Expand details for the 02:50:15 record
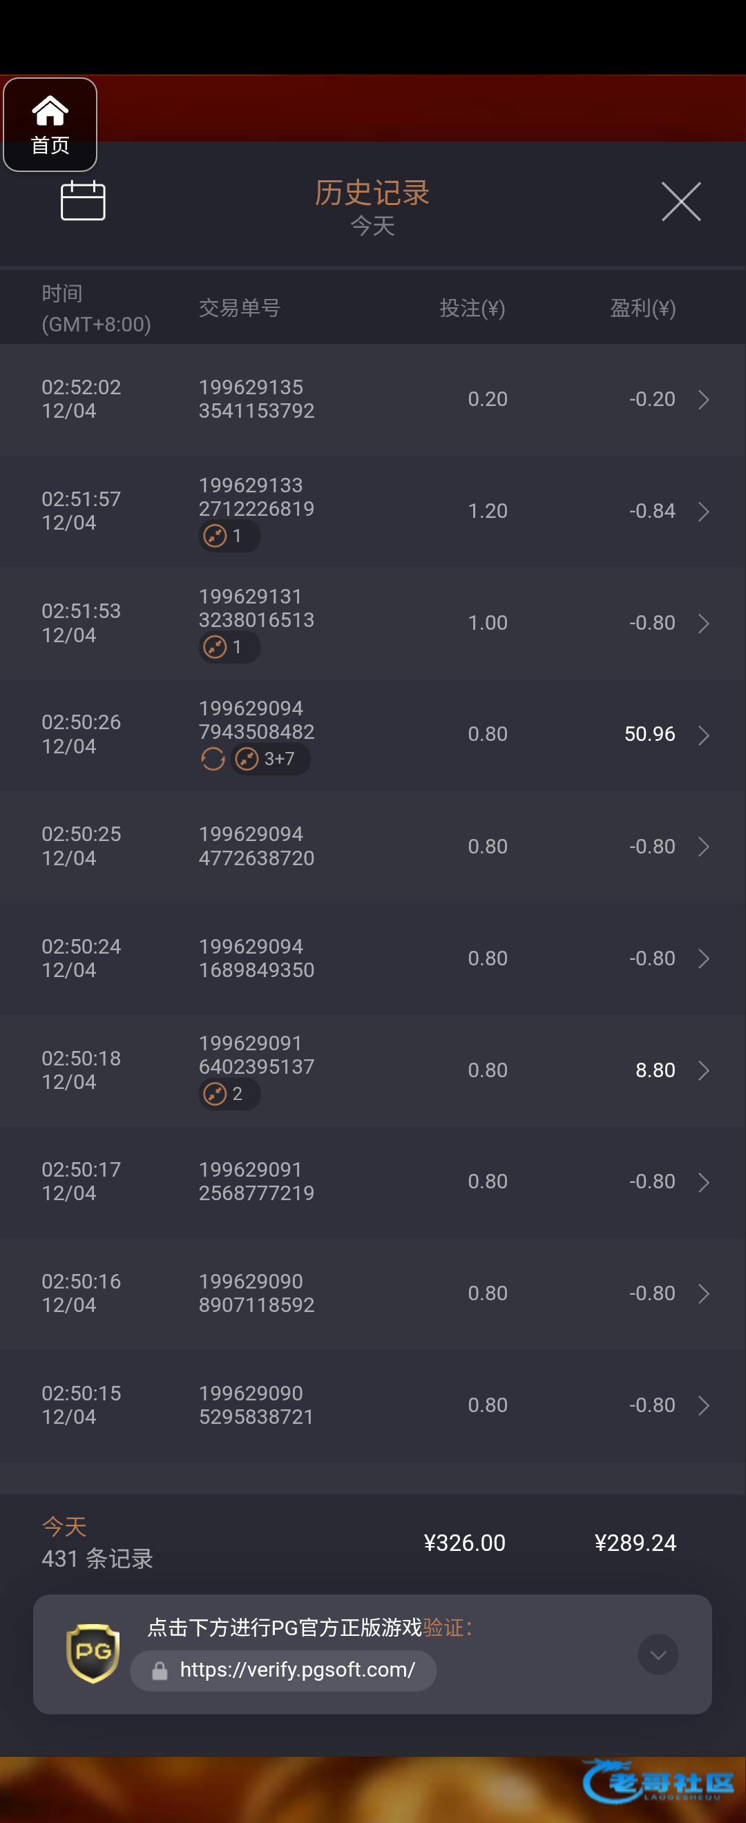 click(x=702, y=1405)
